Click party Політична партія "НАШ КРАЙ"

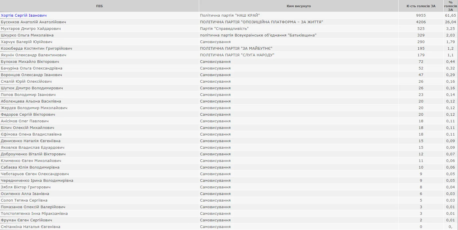coord(230,16)
